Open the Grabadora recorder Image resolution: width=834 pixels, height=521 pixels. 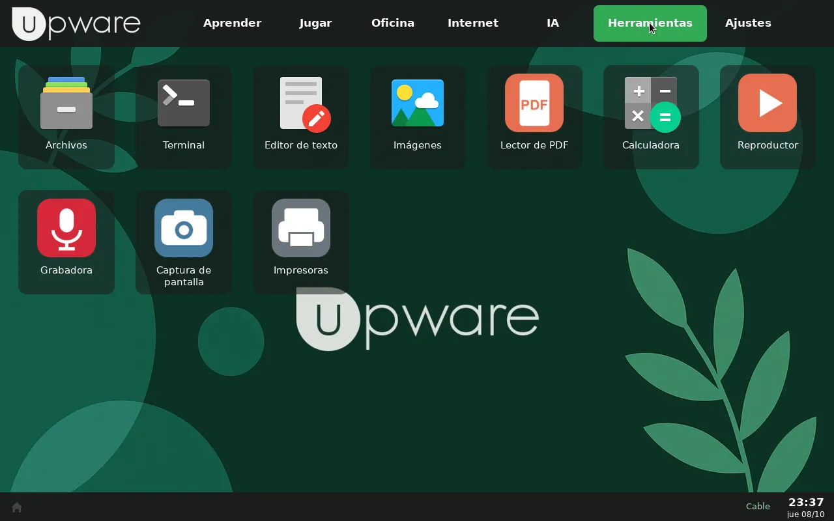tap(66, 242)
